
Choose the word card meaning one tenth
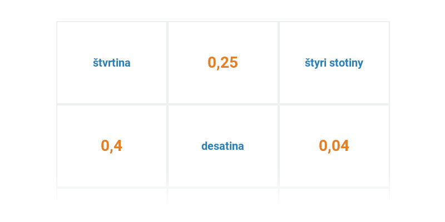click(223, 146)
